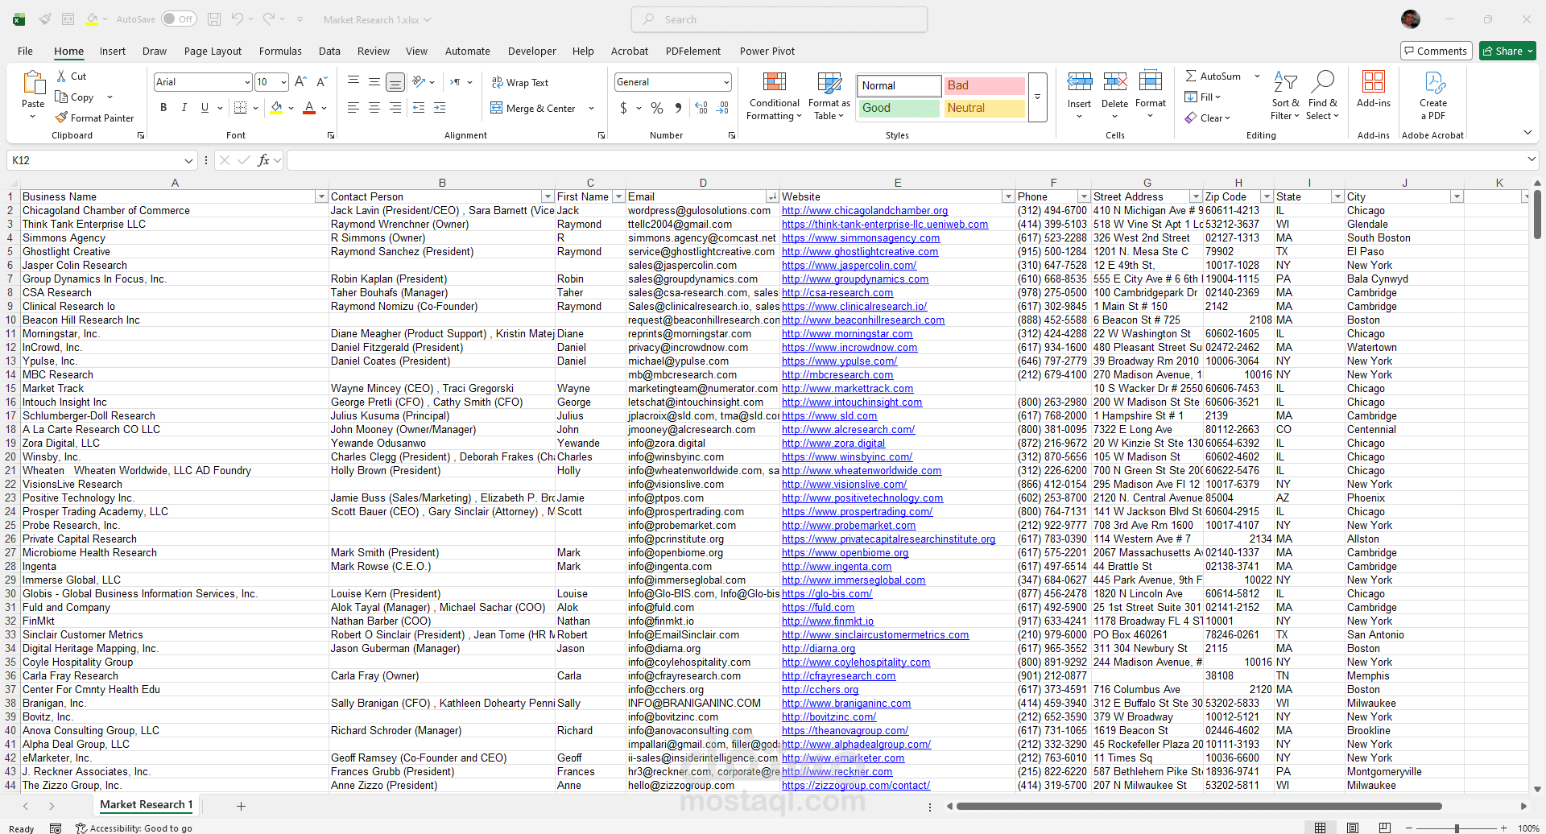Click the Percent Style icon

tap(657, 108)
